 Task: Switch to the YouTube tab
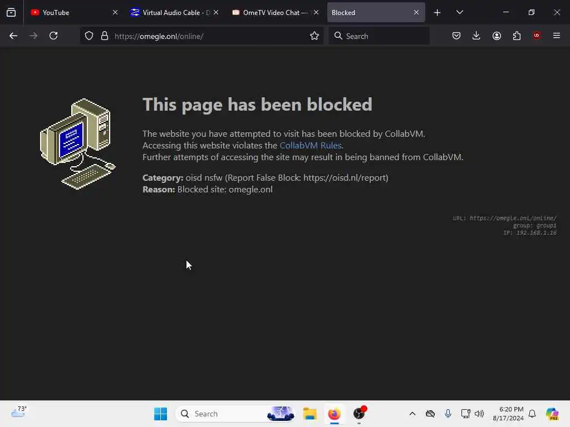pyautogui.click(x=74, y=12)
